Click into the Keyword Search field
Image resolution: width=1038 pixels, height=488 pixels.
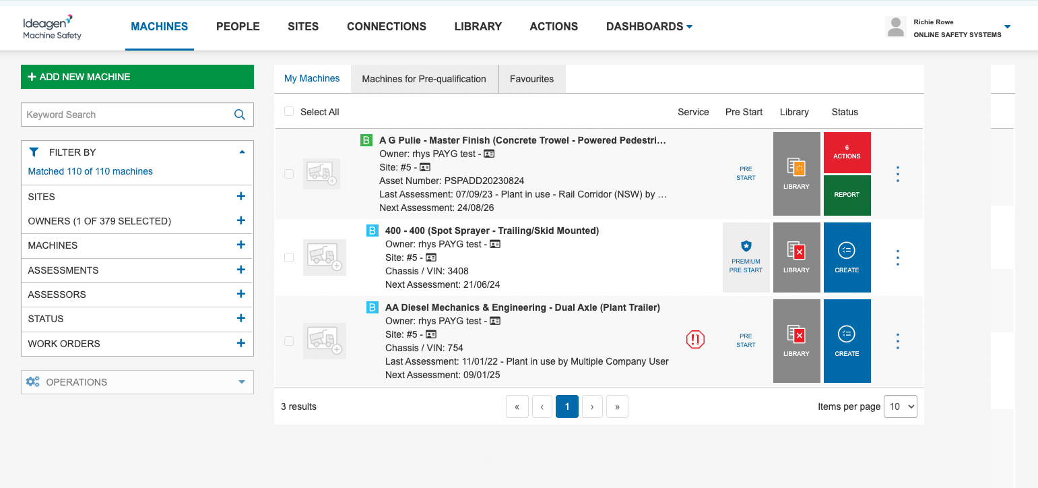click(128, 115)
